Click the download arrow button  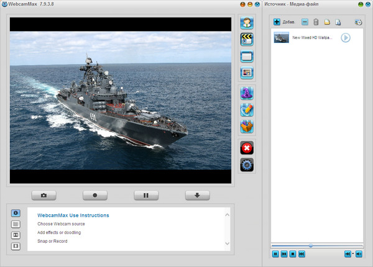(x=197, y=195)
